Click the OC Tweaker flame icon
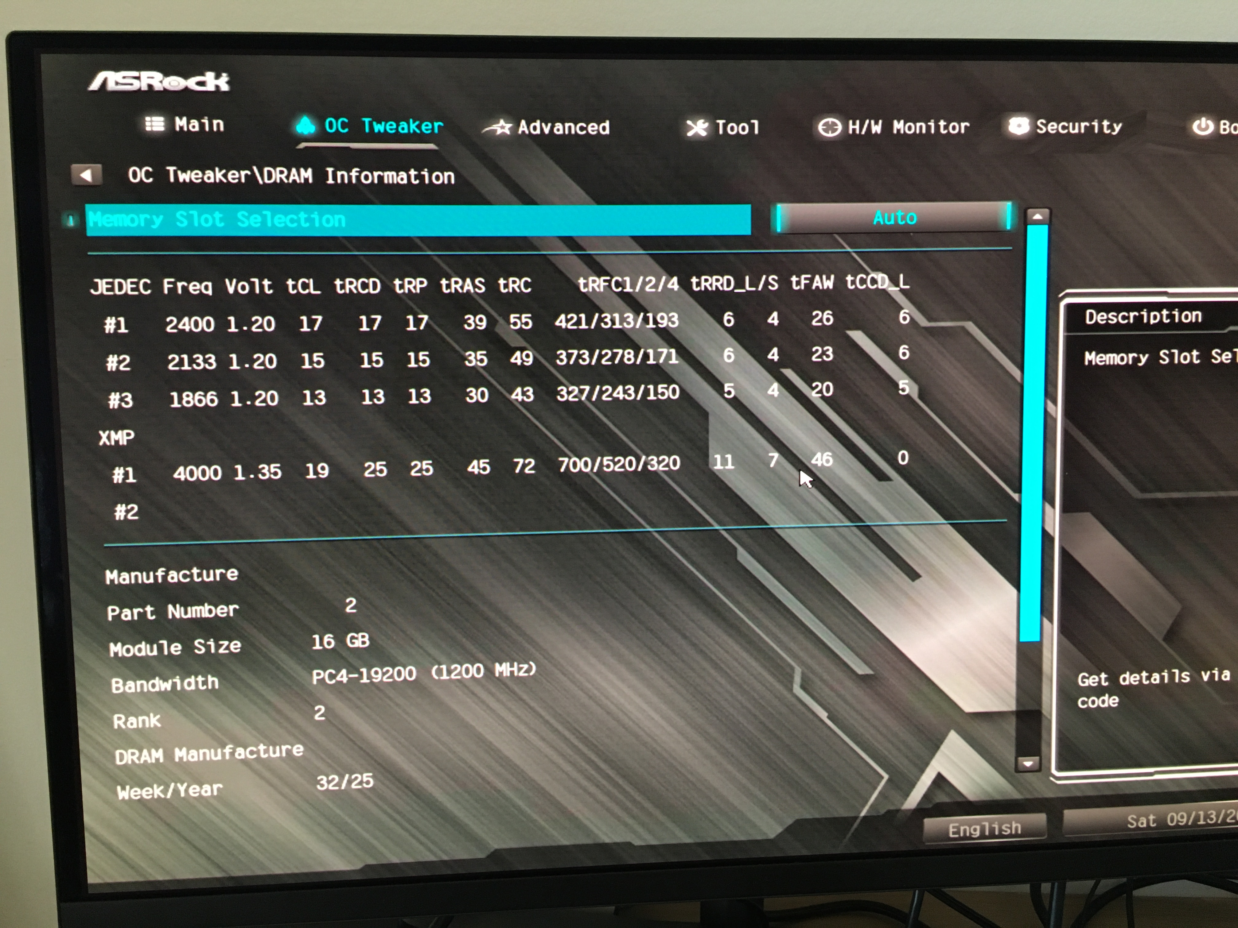 [305, 125]
